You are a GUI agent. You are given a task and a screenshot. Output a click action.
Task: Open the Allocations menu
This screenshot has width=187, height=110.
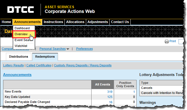pyautogui.click(x=75, y=22)
